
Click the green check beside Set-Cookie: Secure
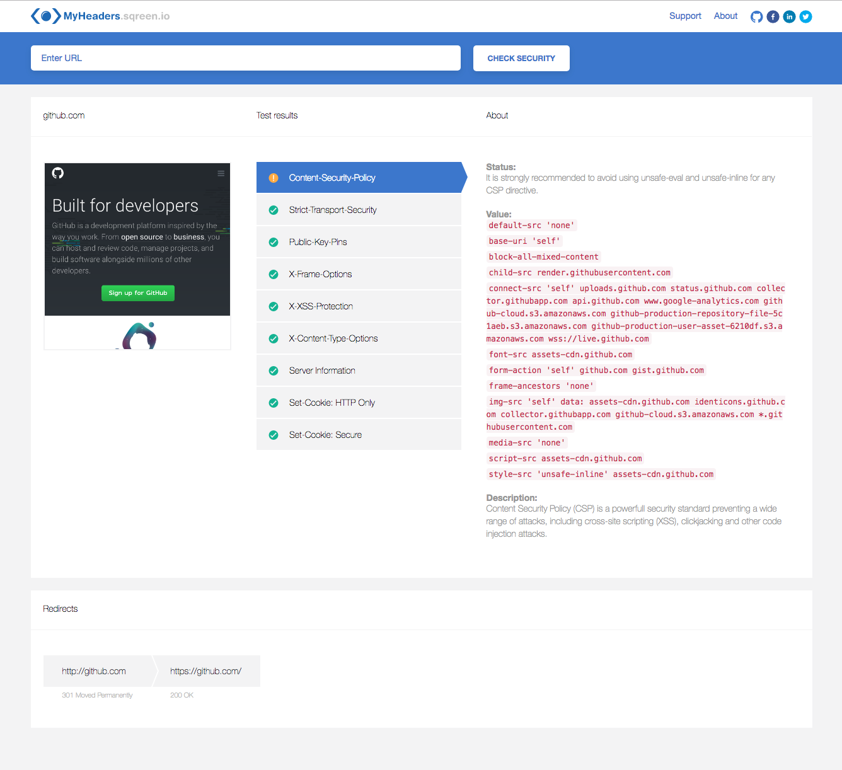[x=274, y=435]
